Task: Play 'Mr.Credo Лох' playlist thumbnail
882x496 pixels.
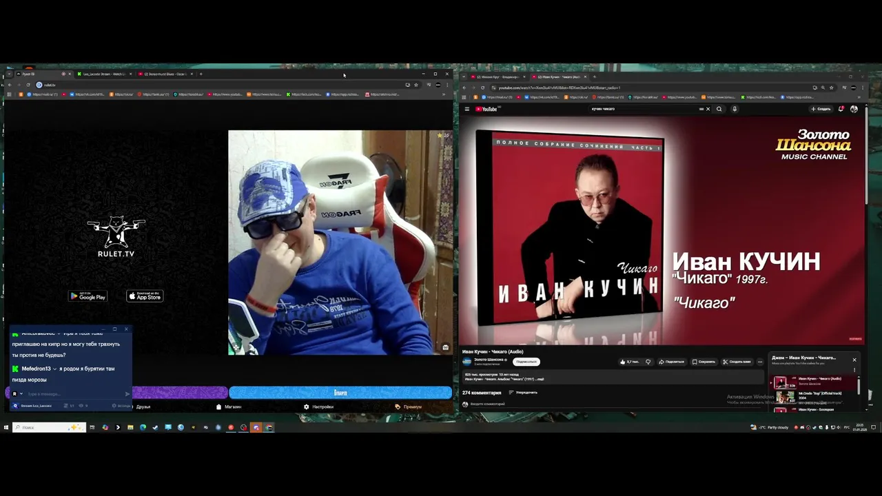Action: [786, 397]
